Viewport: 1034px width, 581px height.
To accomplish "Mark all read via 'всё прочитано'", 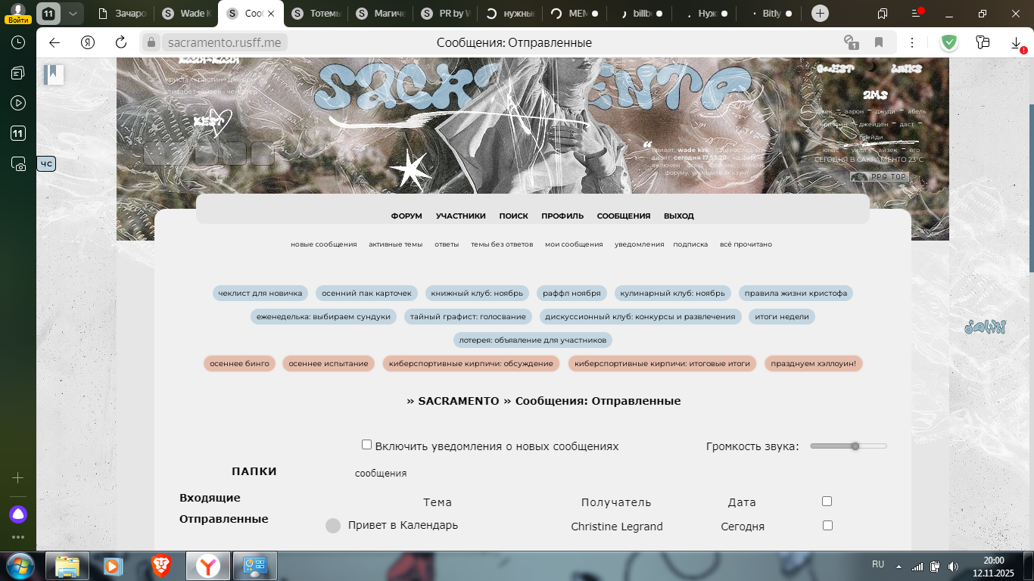I will click(x=746, y=244).
